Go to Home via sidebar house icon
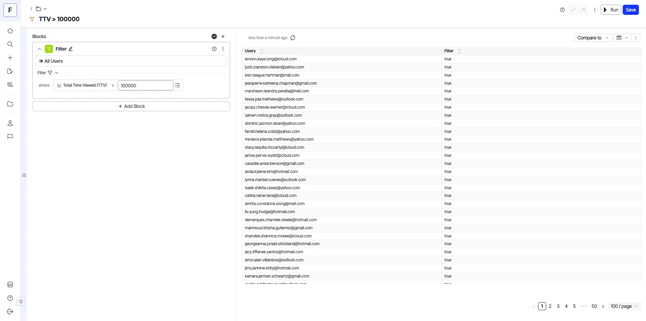Image resolution: width=646 pixels, height=321 pixels. tap(10, 31)
